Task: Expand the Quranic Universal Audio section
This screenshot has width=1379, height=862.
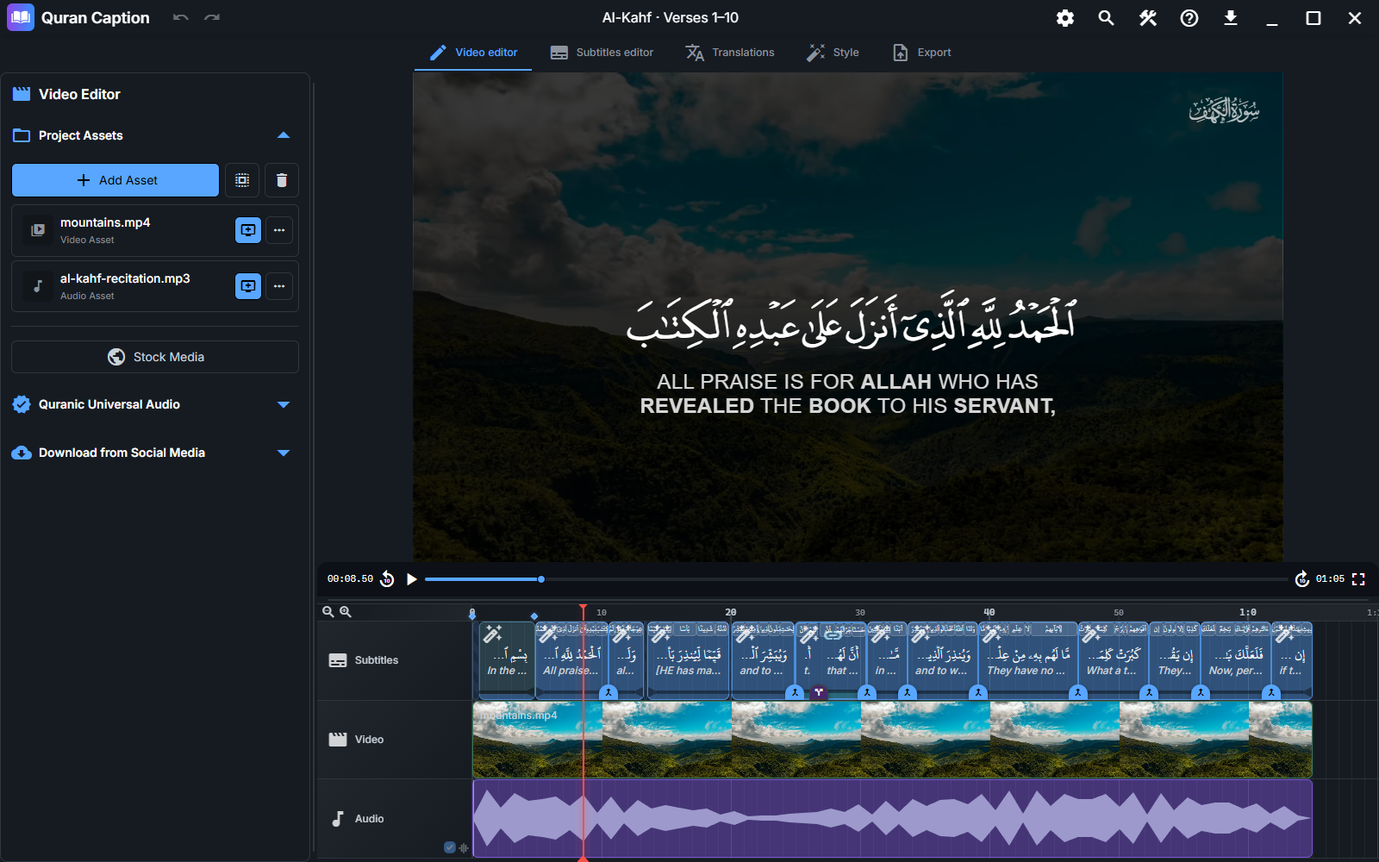Action: [x=284, y=404]
